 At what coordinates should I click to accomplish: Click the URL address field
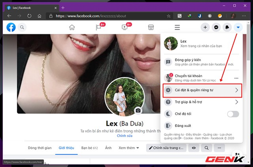[x=110, y=16]
